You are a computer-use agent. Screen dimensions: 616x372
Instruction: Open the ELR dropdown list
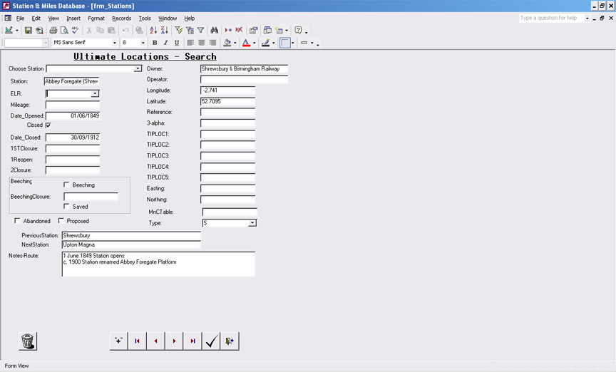point(95,93)
